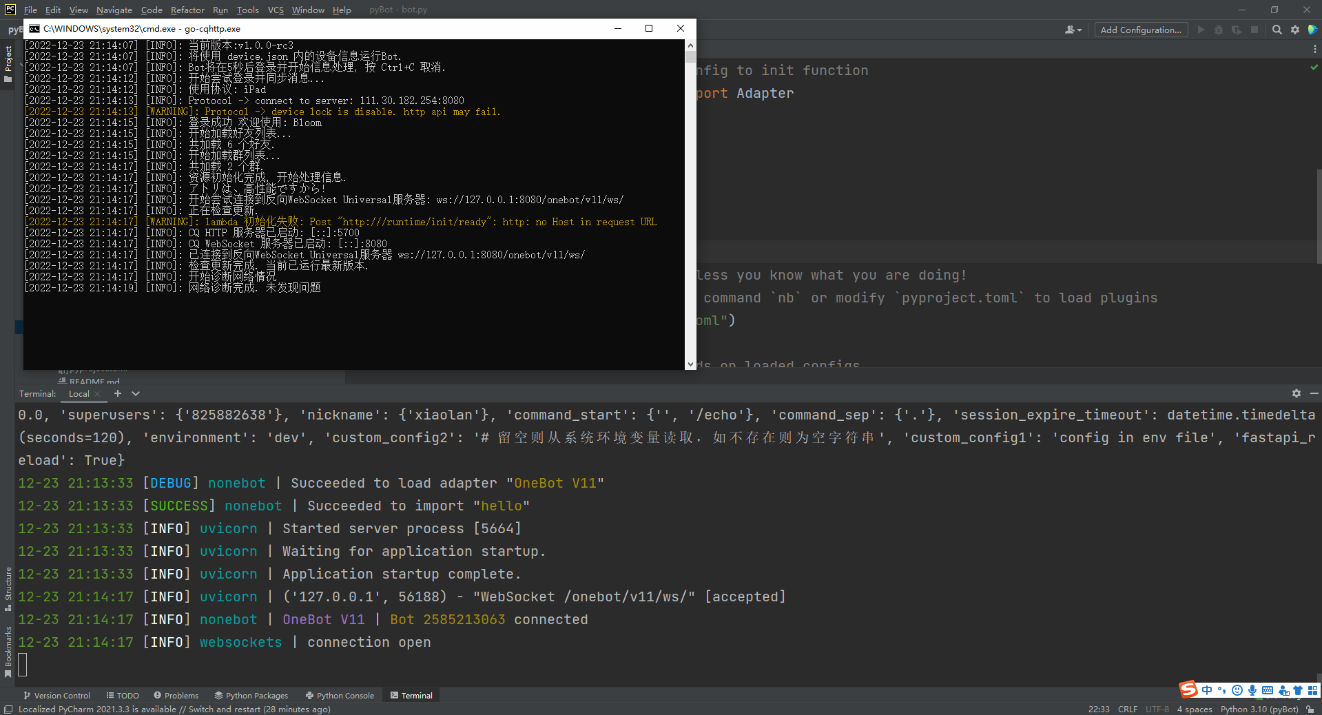
Task: Click the Stop square icon
Action: pyautogui.click(x=1254, y=30)
